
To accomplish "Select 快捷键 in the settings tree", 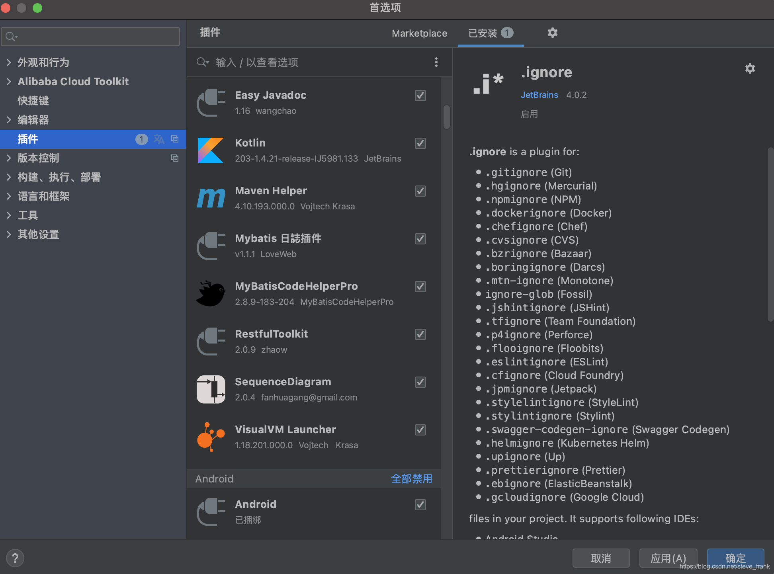I will point(33,101).
